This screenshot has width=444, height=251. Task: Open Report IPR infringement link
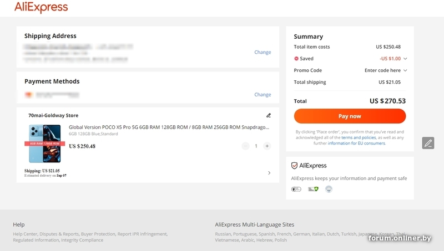coord(142,234)
